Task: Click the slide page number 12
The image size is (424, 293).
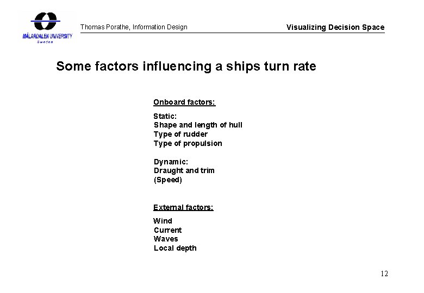Action: tap(384, 273)
